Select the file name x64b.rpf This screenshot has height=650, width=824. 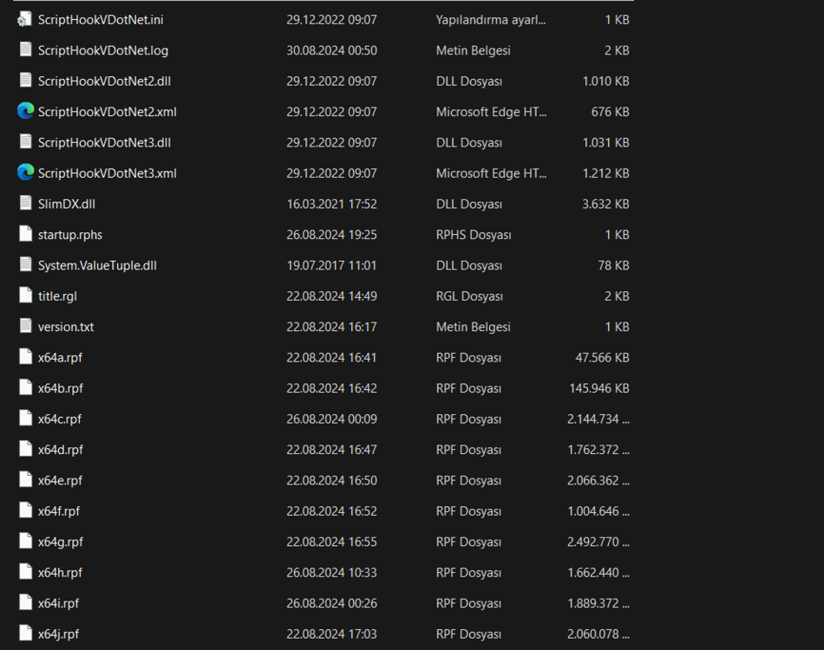coord(61,388)
